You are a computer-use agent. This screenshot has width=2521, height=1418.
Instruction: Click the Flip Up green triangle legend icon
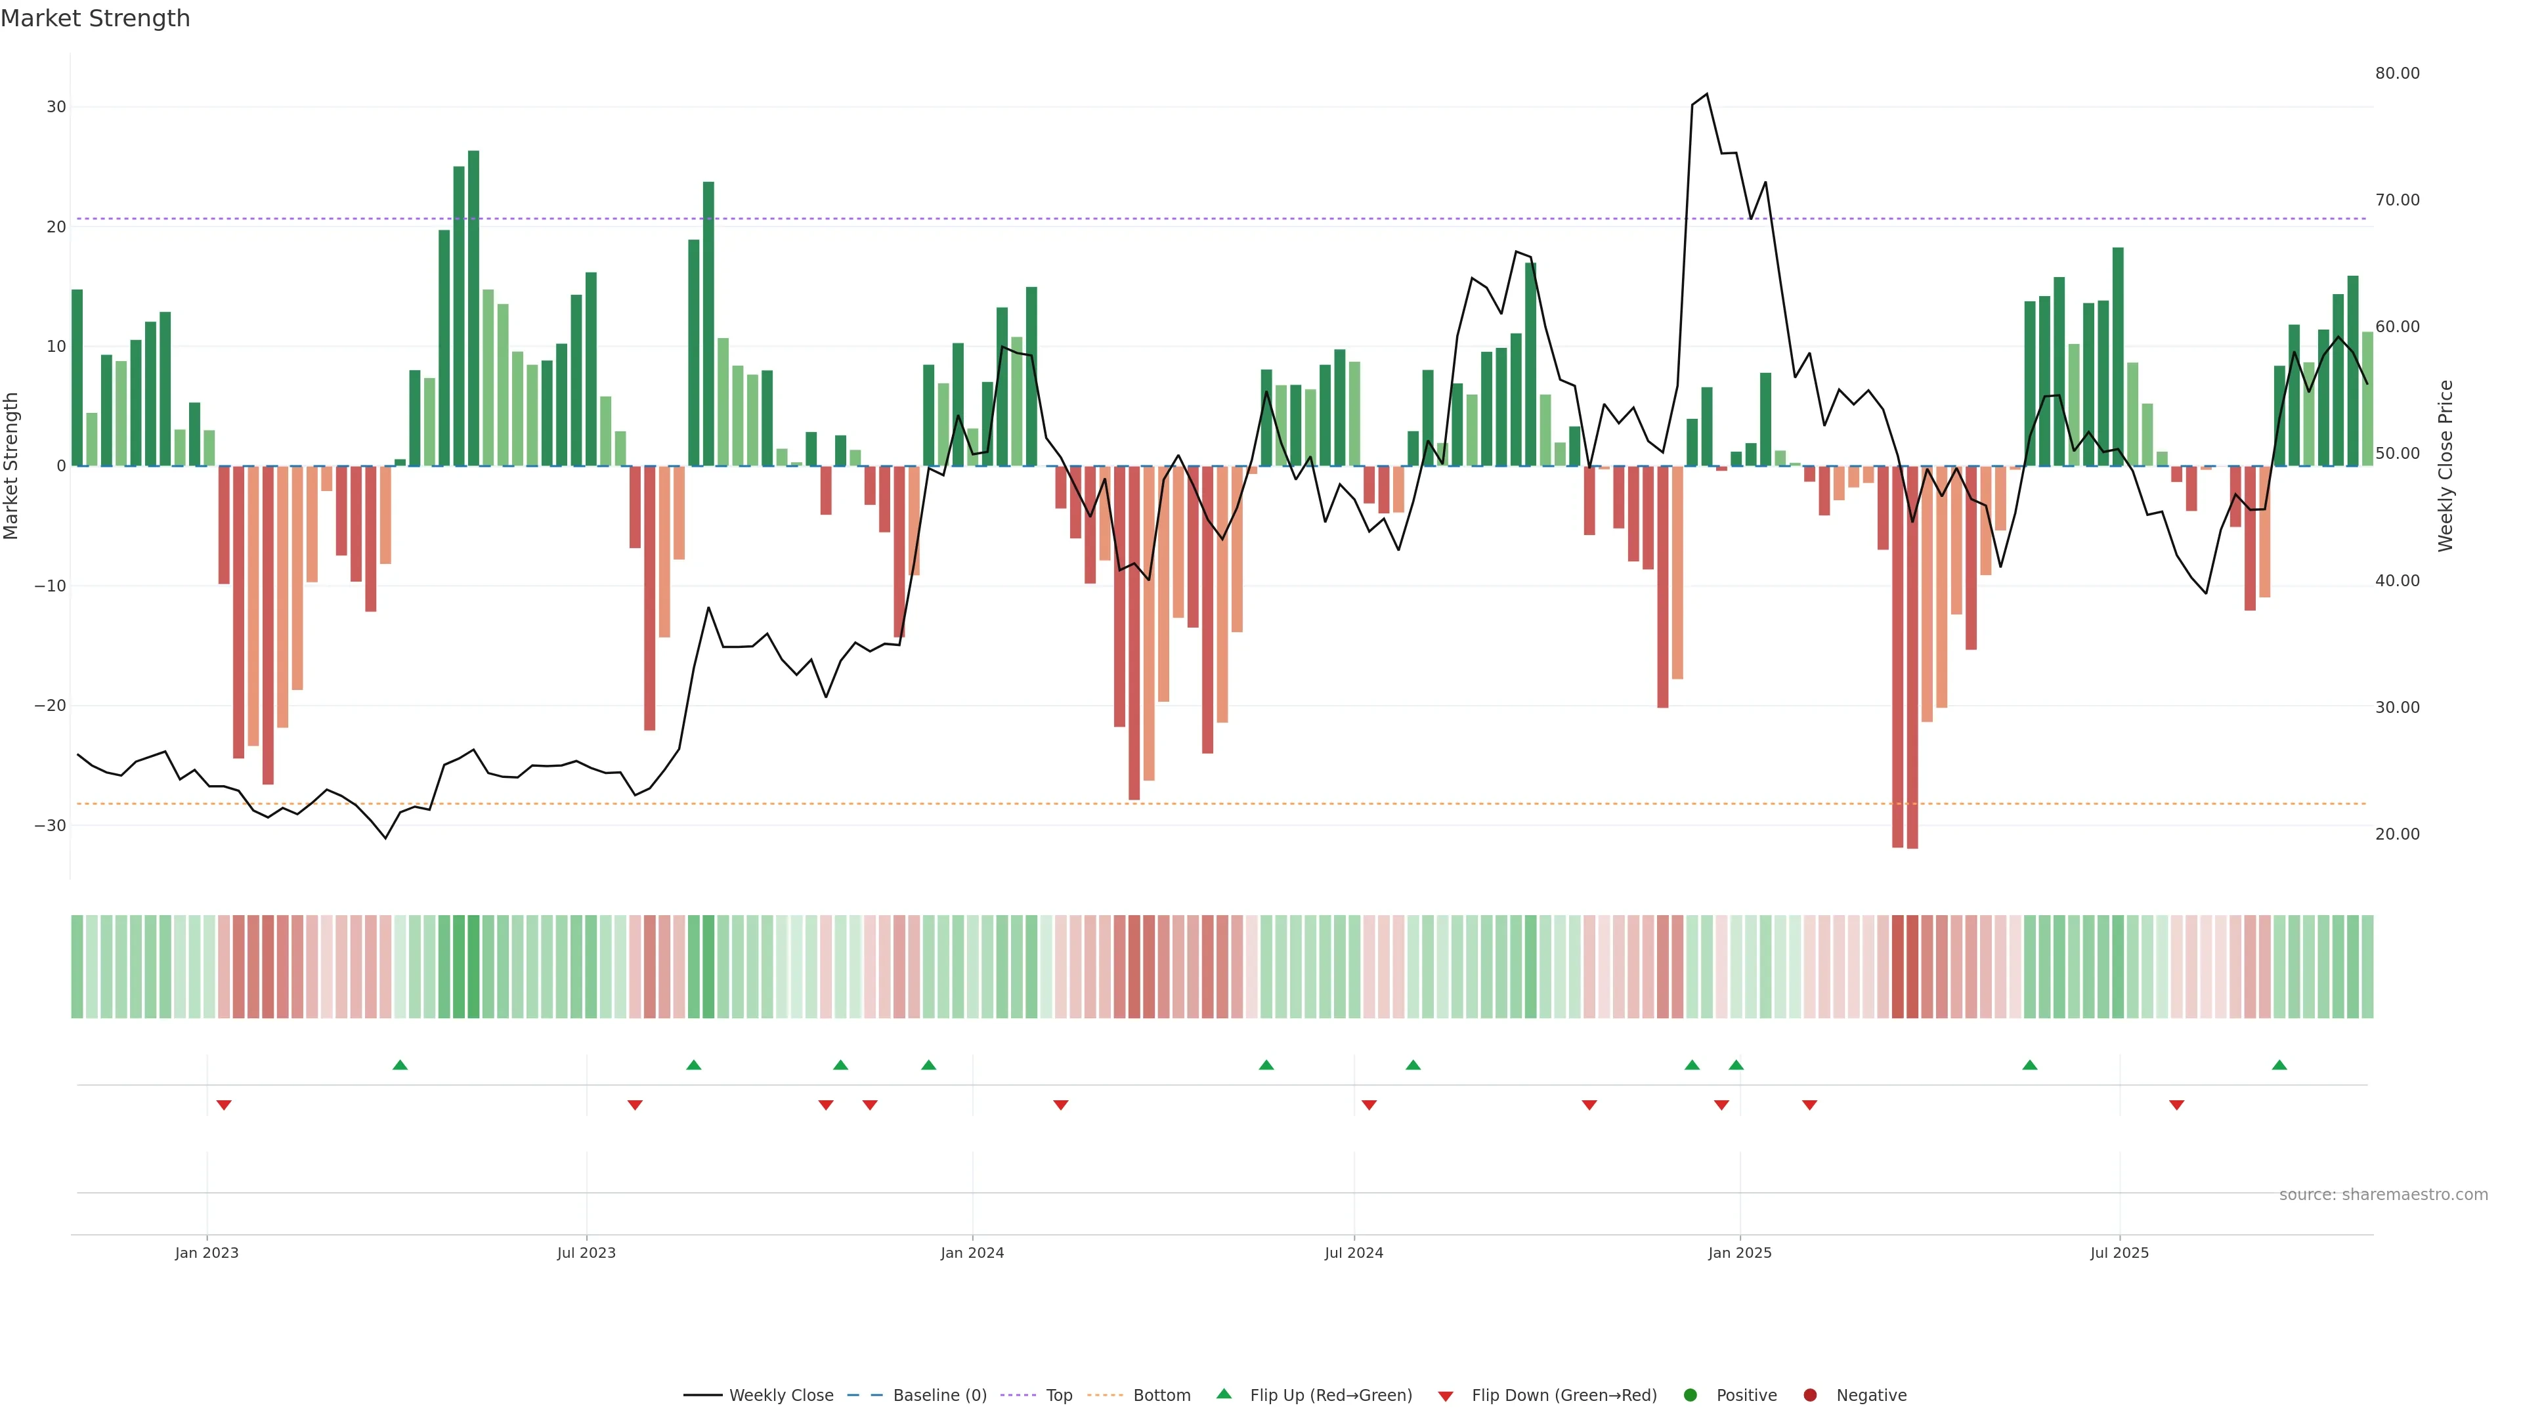click(1223, 1394)
